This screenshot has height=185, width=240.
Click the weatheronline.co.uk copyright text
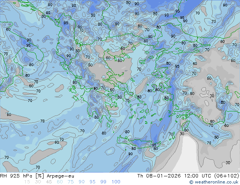click(x=214, y=182)
